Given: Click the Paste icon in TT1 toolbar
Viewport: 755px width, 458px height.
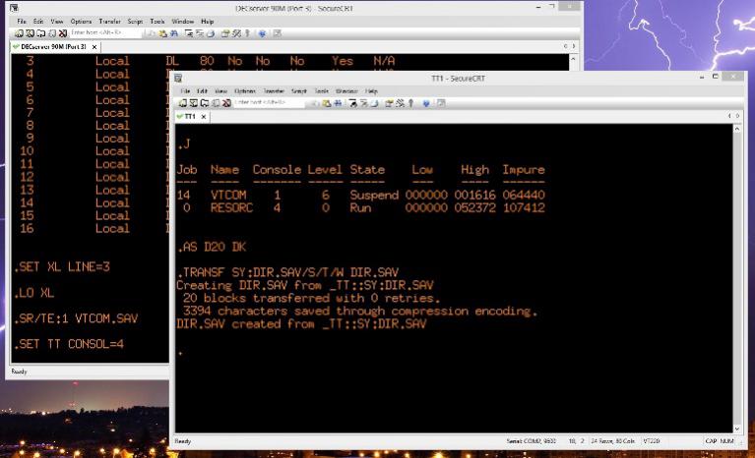Looking at the screenshot, I should 325,102.
